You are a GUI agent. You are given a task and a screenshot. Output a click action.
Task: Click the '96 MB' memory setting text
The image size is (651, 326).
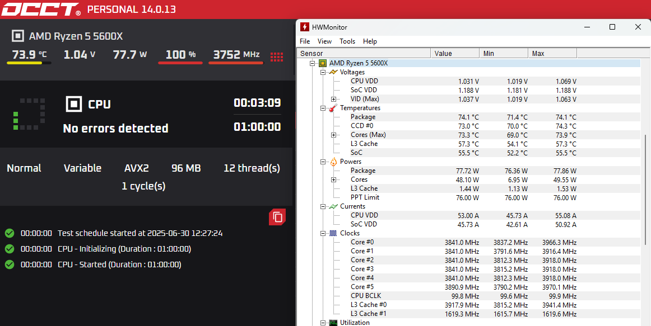(186, 168)
